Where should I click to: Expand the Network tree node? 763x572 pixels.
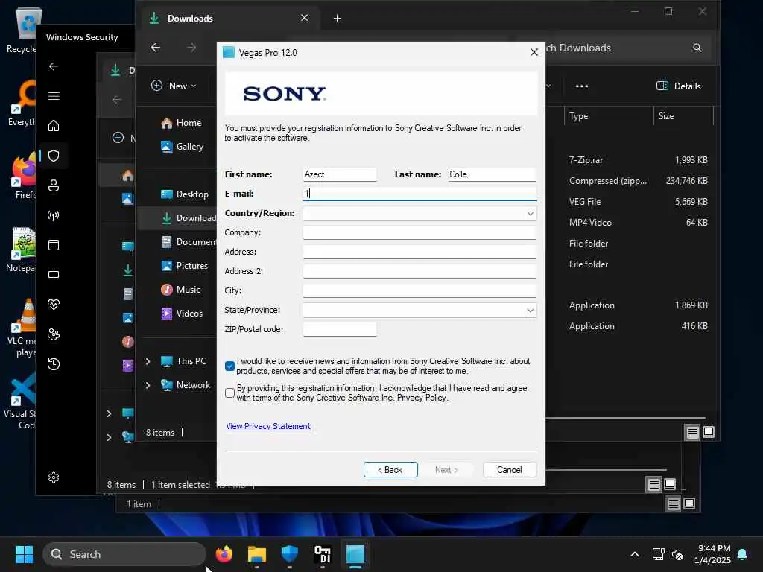tap(148, 385)
